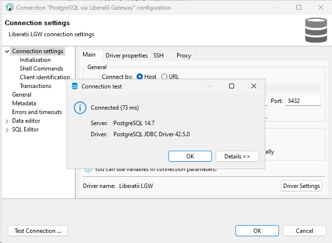Select SQL Editor in the tree
The height and width of the screenshot is (243, 332).
click(26, 129)
